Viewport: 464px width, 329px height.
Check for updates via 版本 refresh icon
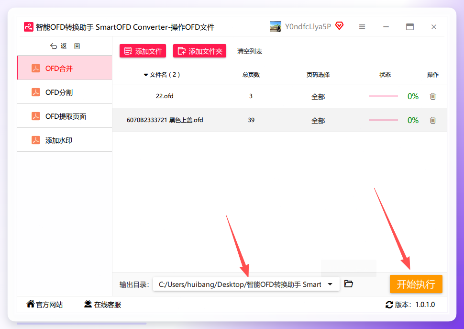tap(389, 305)
